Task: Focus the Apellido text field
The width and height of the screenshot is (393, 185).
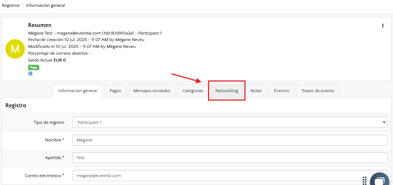Action: [230, 158]
